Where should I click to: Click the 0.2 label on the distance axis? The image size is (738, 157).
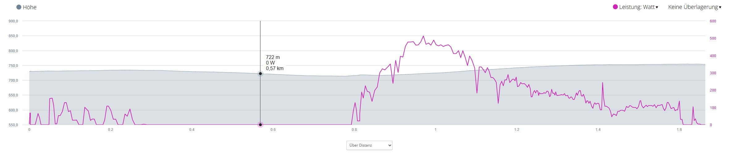coord(111,130)
